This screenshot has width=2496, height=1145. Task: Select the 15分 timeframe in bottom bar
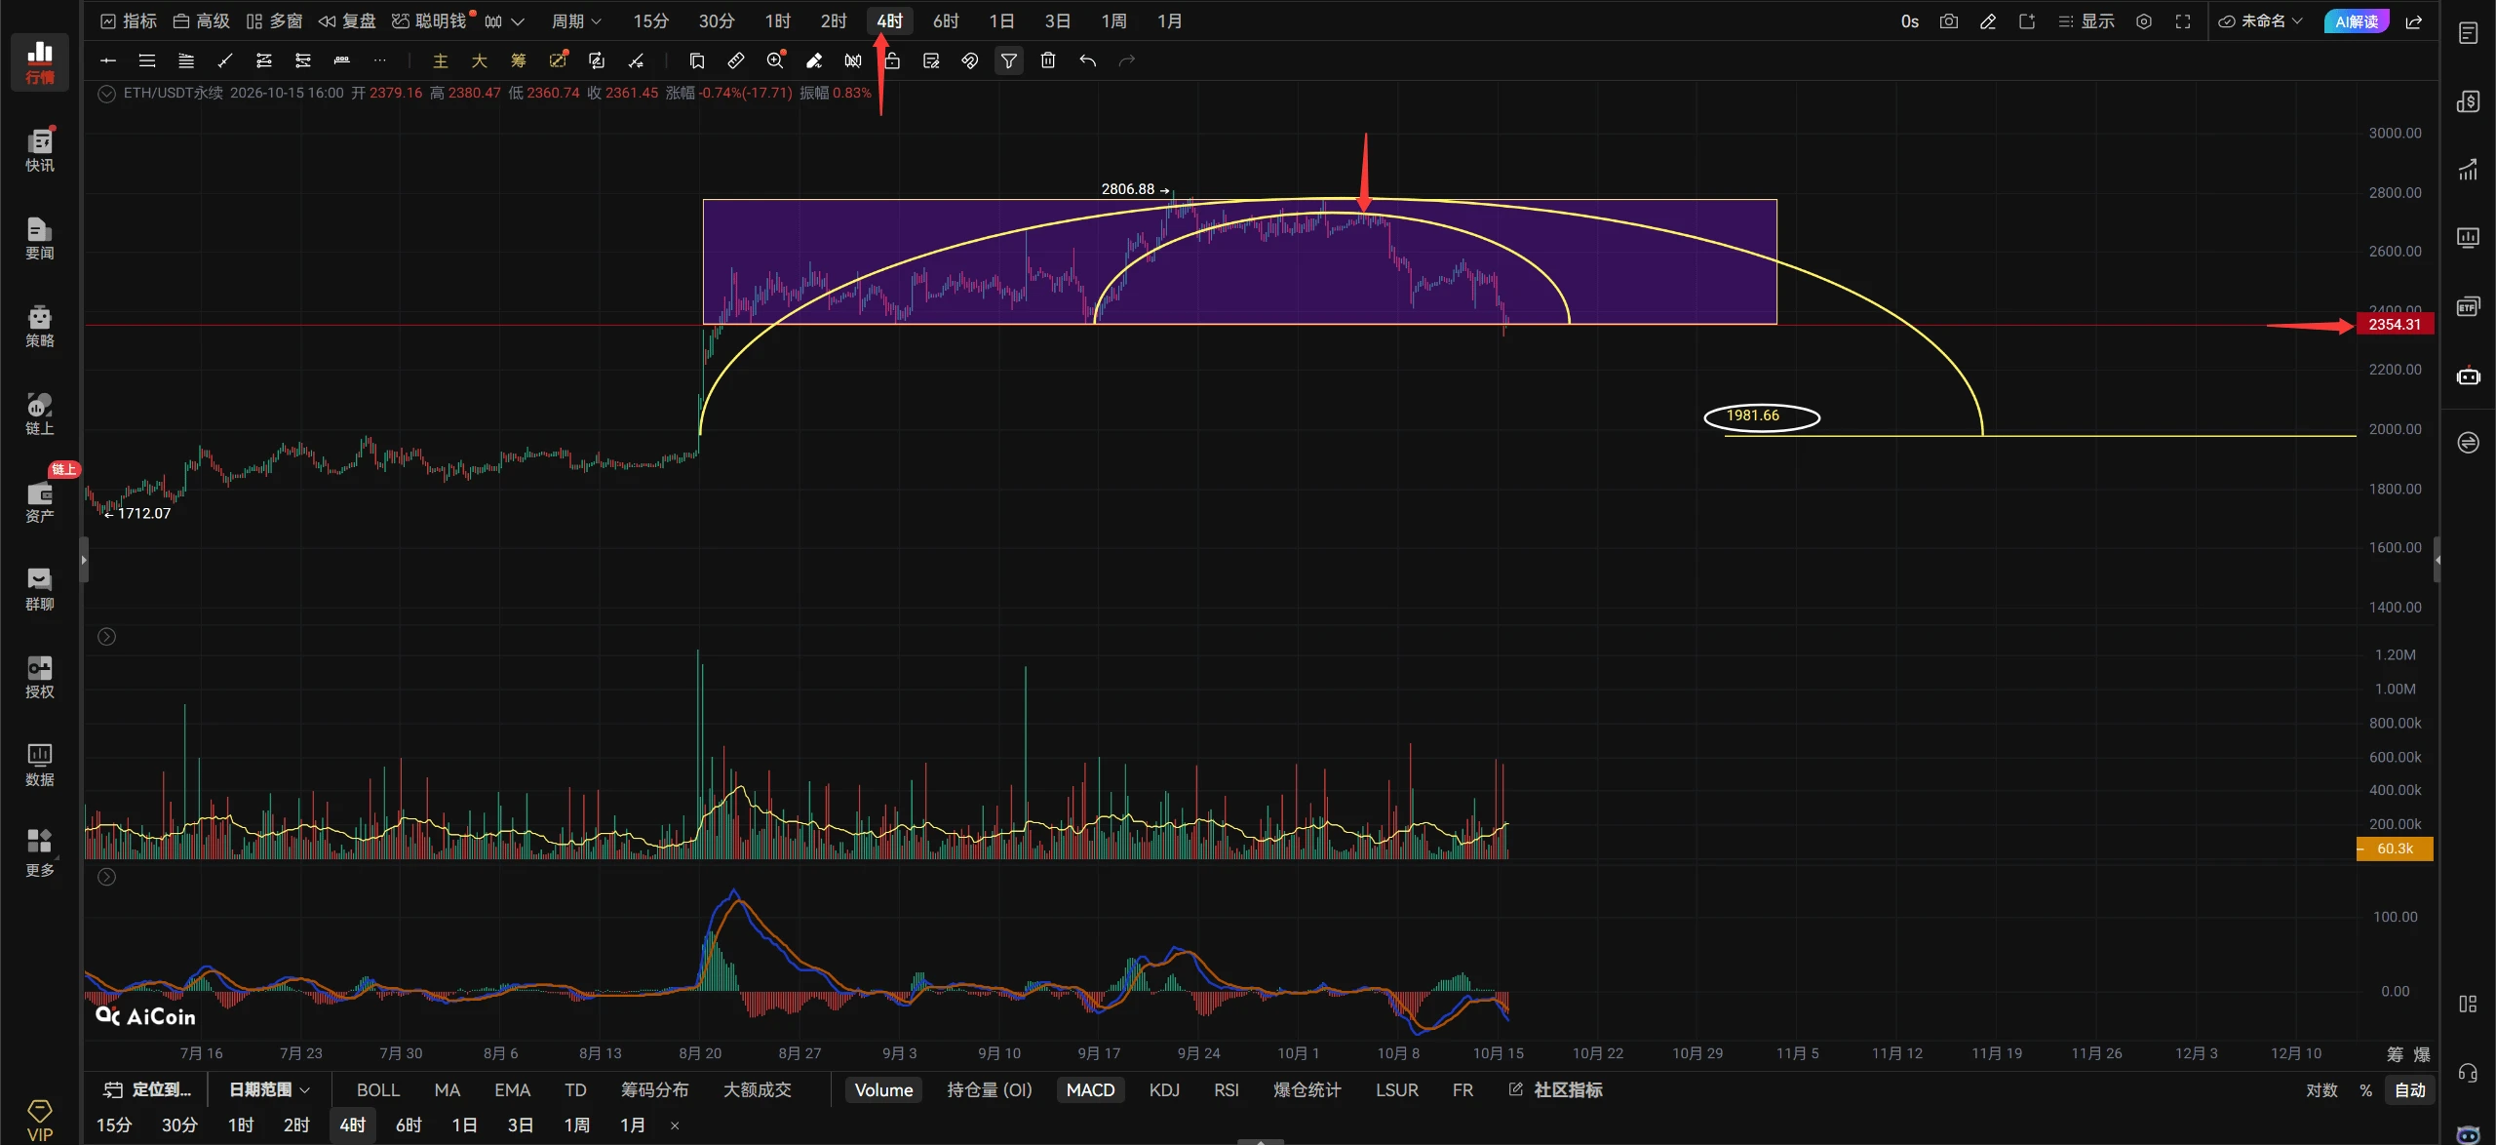(x=114, y=1125)
